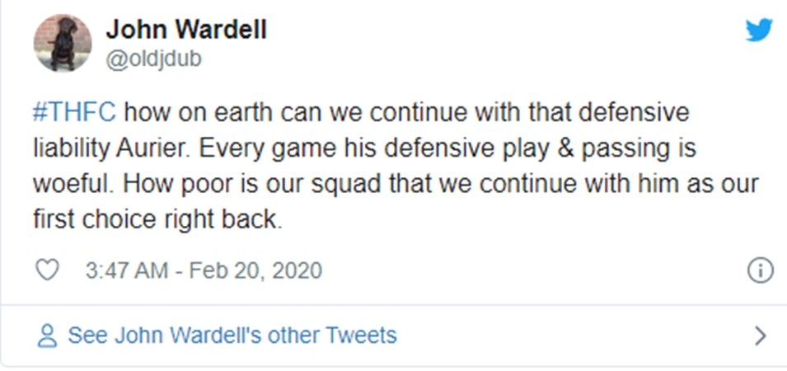
Task: Click the Twitter bird logo
Action: [758, 30]
